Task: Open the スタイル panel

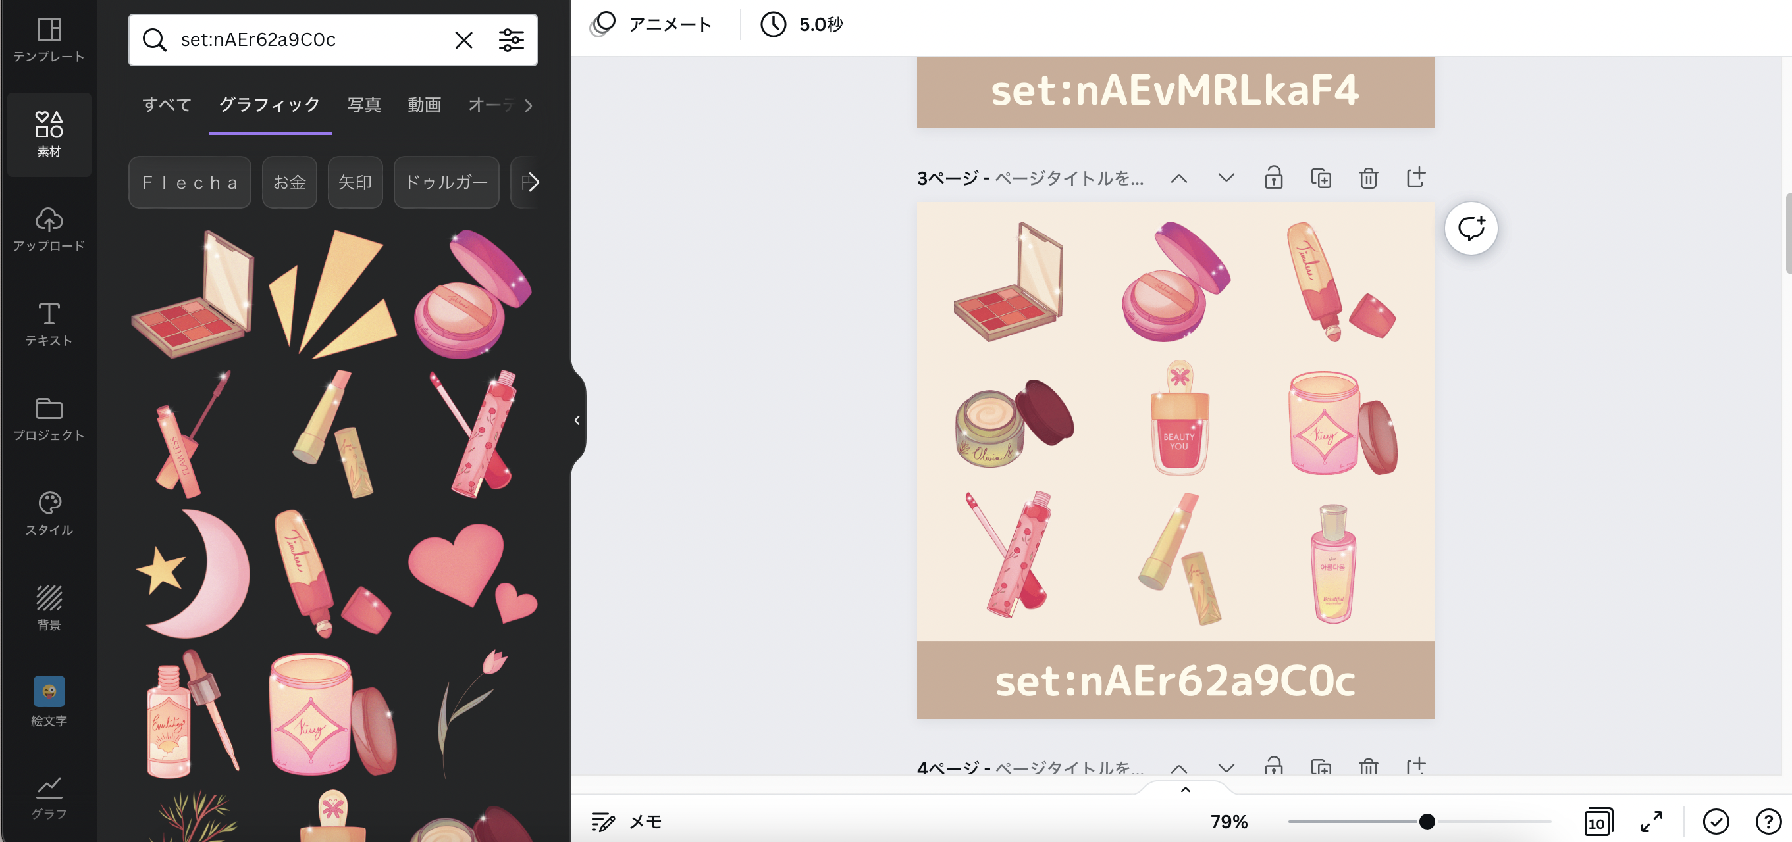Action: (49, 513)
